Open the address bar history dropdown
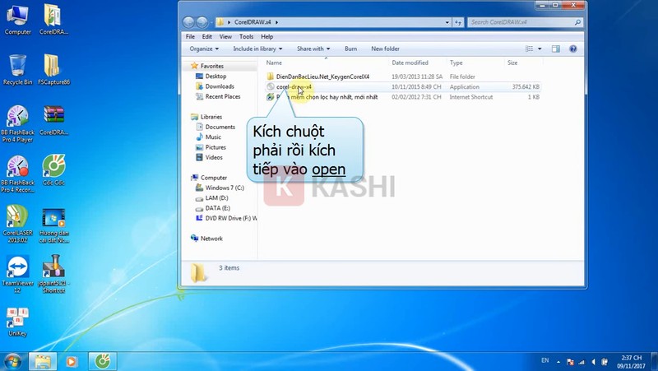The image size is (658, 371). (x=447, y=22)
